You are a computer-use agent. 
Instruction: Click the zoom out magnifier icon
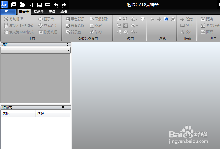(x=133, y=26)
